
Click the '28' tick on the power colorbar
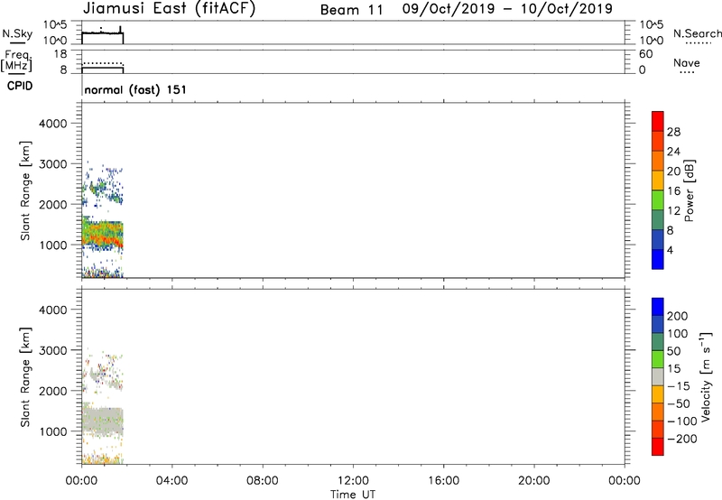coord(673,132)
